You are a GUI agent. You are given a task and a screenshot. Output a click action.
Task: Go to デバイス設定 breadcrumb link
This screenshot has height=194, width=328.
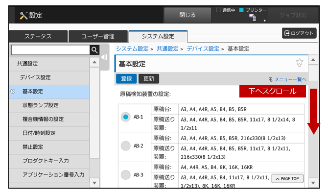coord(203,49)
